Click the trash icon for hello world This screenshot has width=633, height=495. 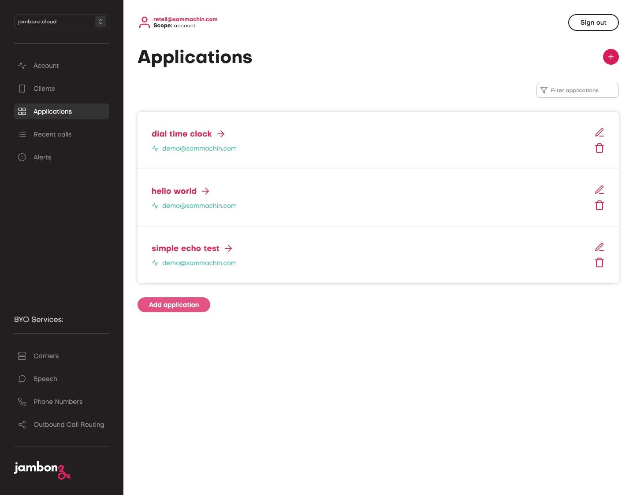click(599, 206)
